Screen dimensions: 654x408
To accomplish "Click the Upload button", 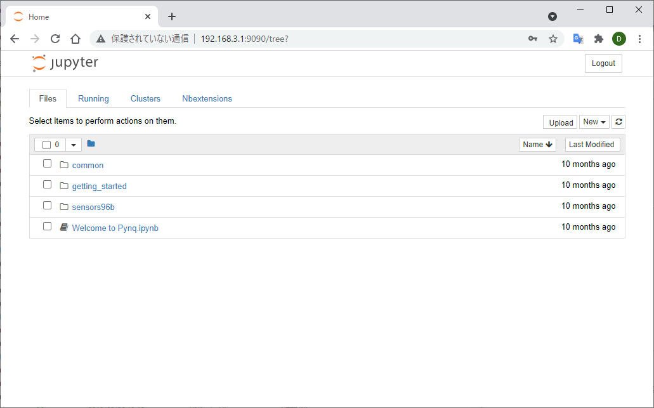I will point(560,122).
